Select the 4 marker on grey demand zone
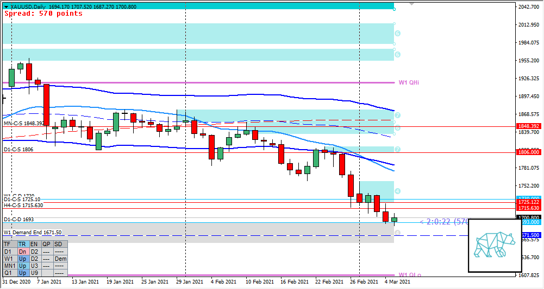Viewport: 544px width, 289px height. [x=398, y=233]
